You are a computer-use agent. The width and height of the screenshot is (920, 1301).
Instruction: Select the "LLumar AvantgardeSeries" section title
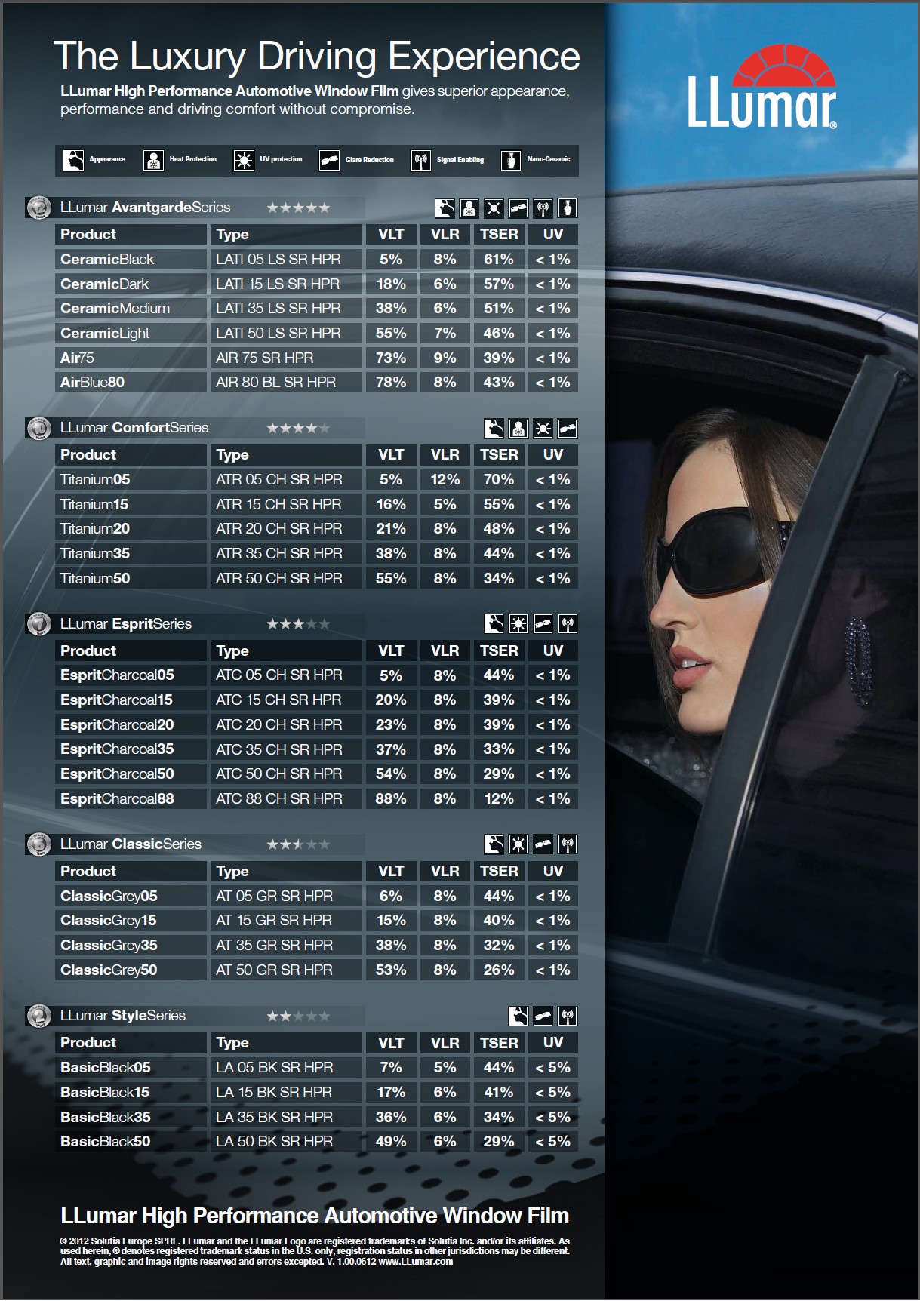[x=146, y=208]
